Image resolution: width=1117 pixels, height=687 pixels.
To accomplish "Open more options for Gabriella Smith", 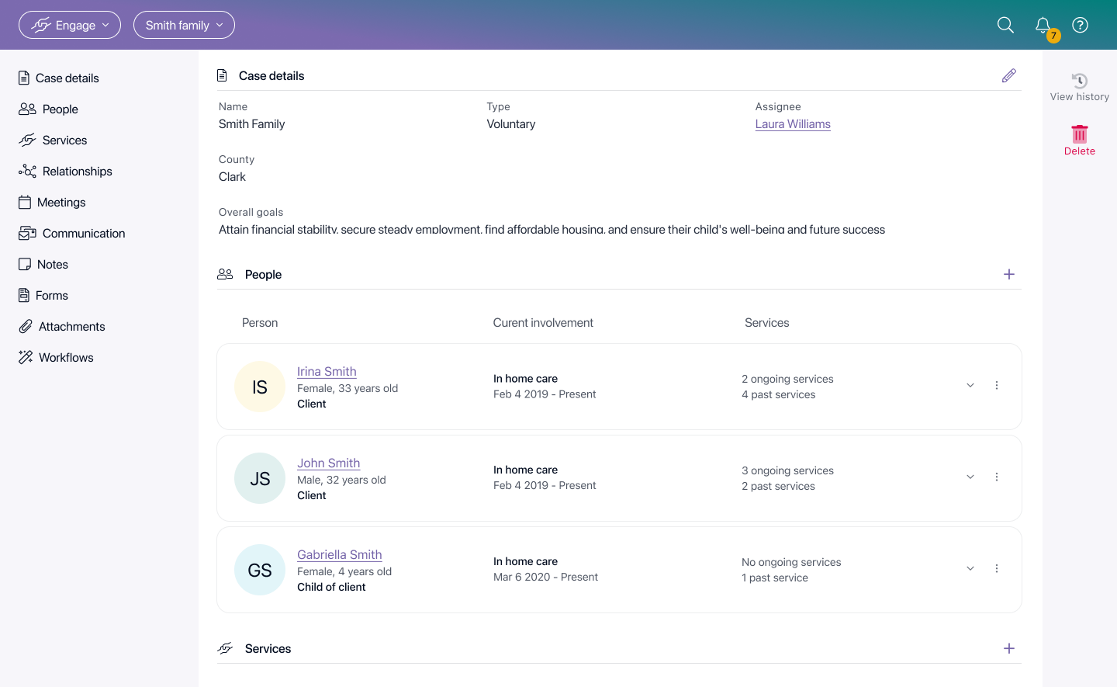I will point(997,569).
